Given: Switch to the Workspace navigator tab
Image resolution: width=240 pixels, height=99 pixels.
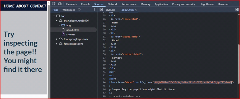Looking at the screenshot, I should [x=69, y=10].
